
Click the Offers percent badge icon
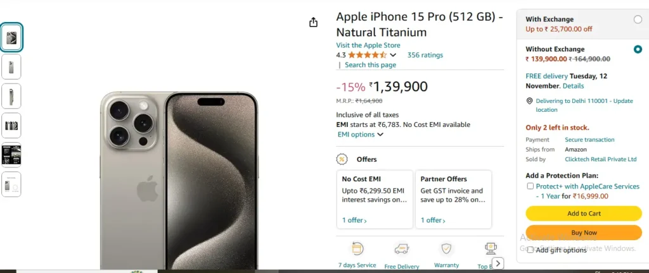(x=342, y=159)
